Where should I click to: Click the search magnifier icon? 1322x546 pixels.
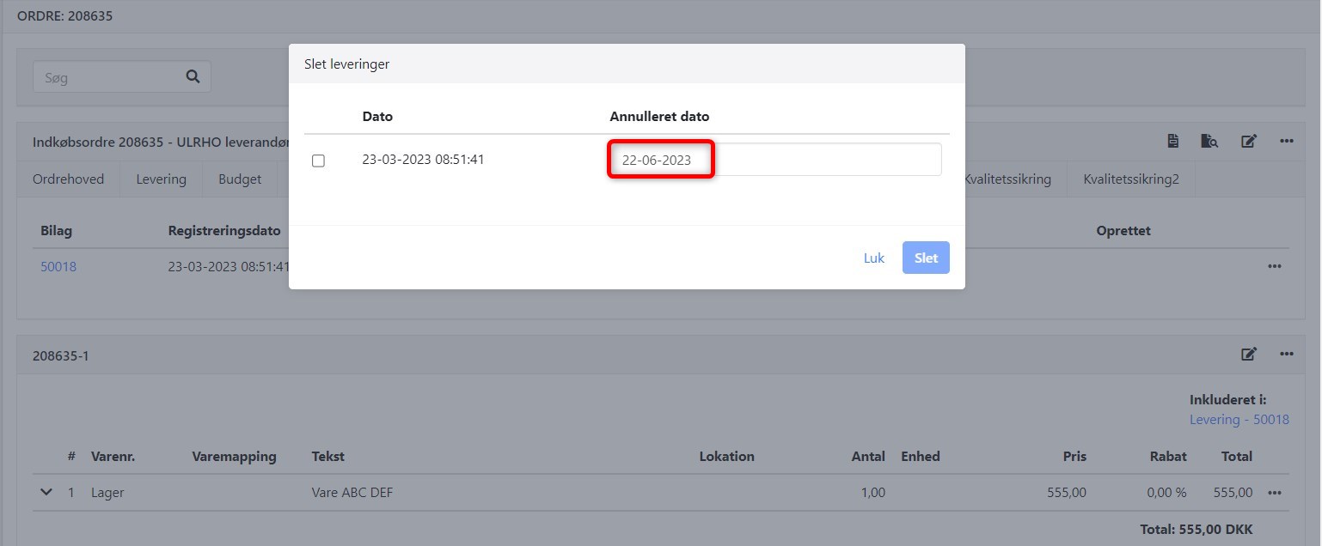[x=193, y=77]
